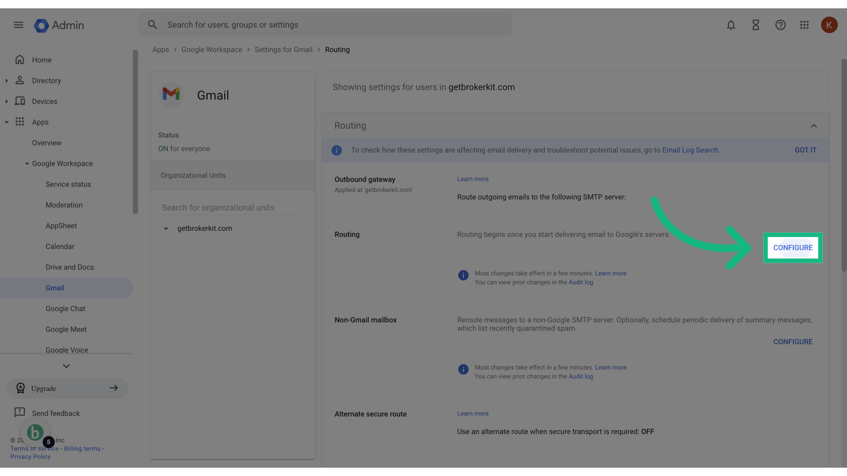The width and height of the screenshot is (847, 476).
Task: Open Privacy Policy link
Action: 30,457
